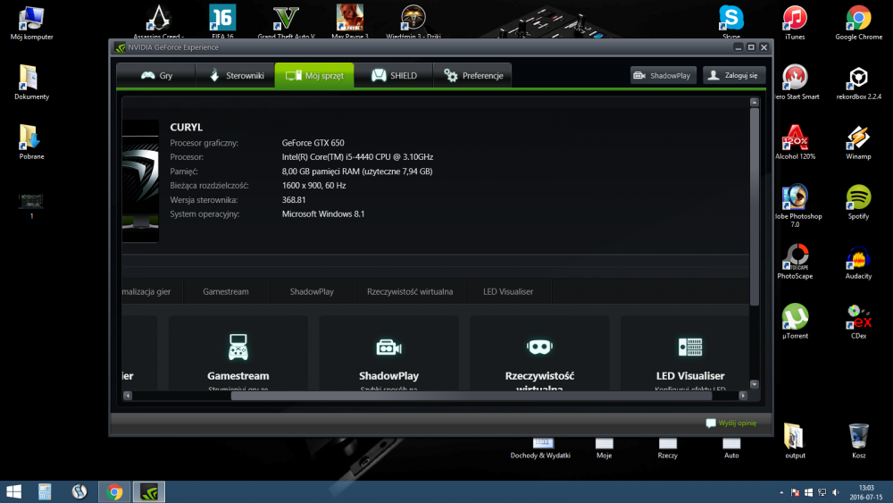Viewport: 893px width, 503px height.
Task: Open the Windows Start button
Action: (13, 491)
